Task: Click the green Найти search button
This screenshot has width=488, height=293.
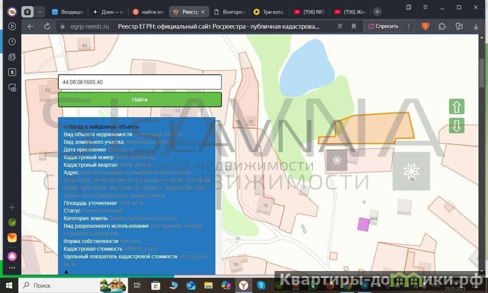Action: pyautogui.click(x=140, y=99)
